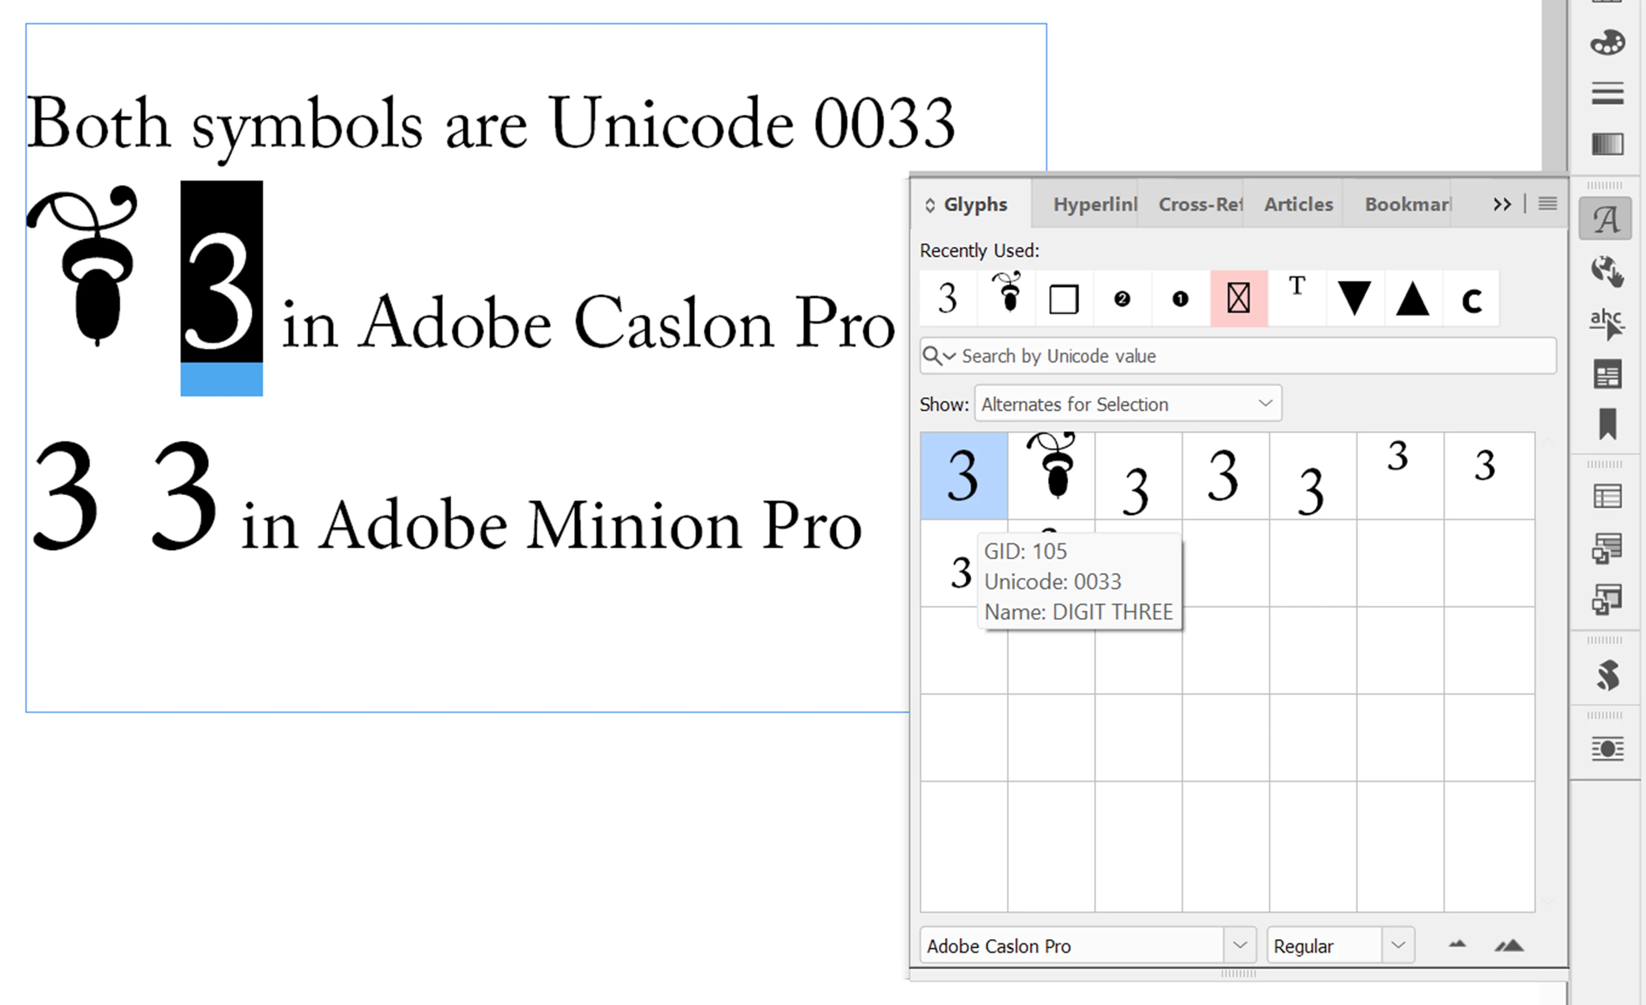Open the Bookmarks panel dock icon
This screenshot has height=1005, width=1646.
tap(1607, 424)
